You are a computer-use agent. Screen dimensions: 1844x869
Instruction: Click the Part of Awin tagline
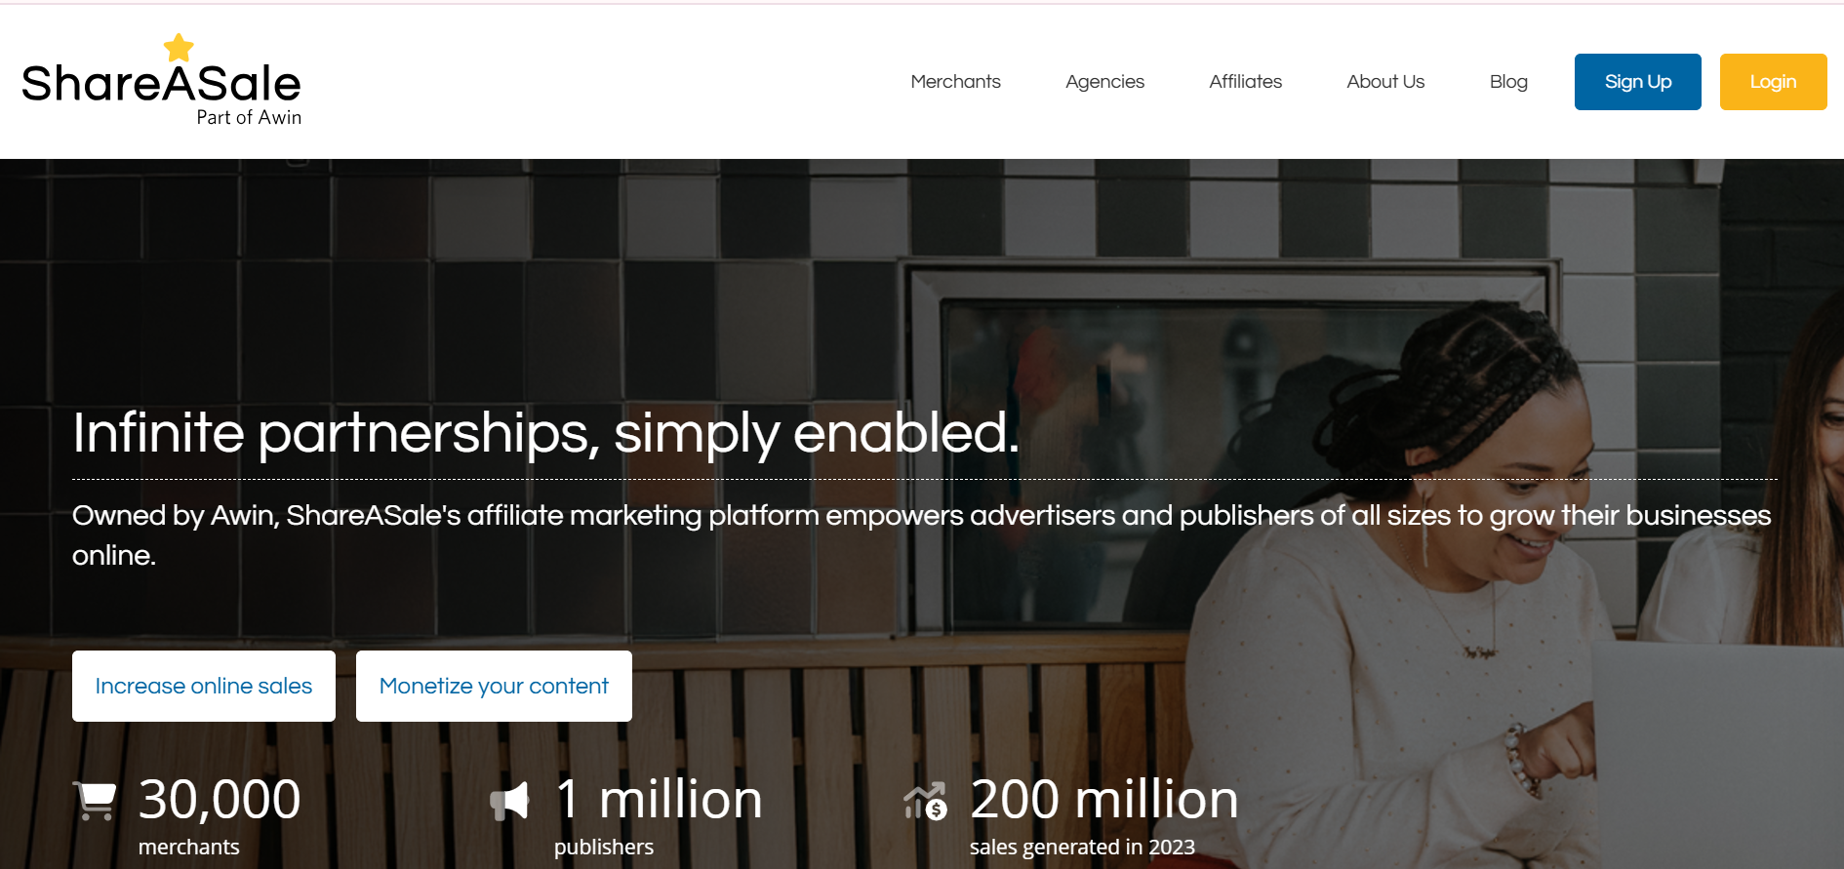[249, 117]
